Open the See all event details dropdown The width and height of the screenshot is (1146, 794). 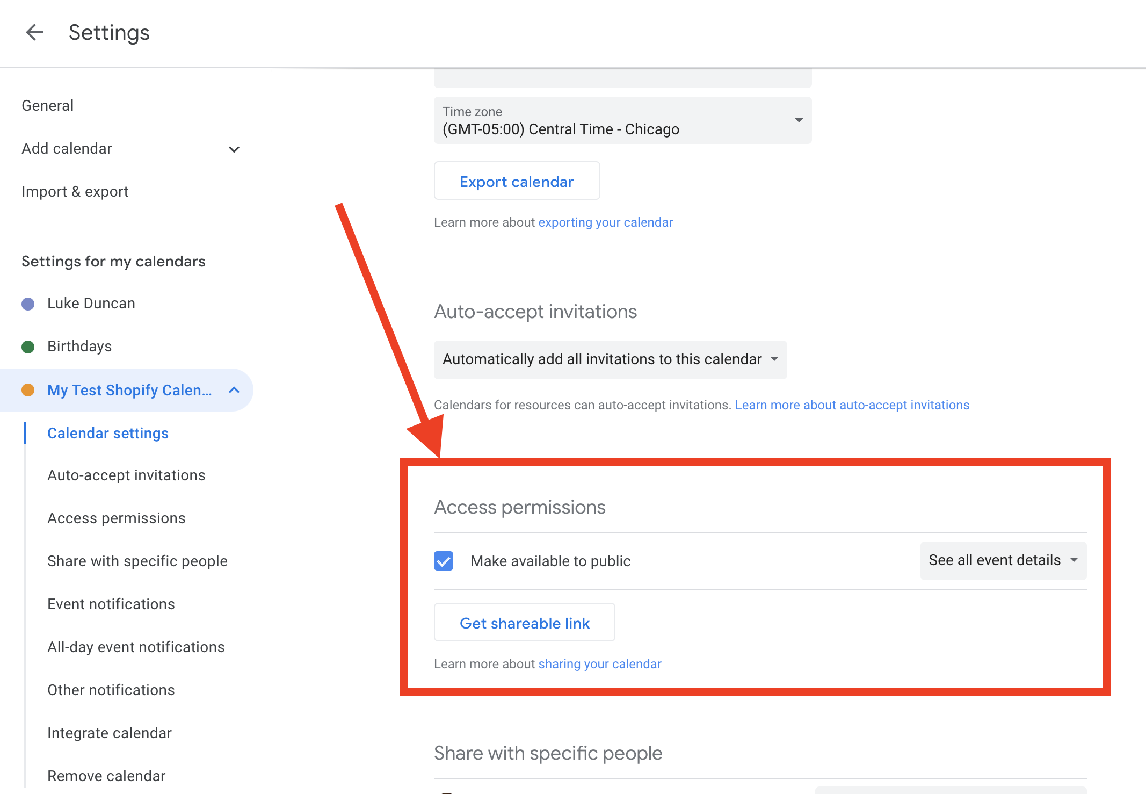pos(1003,560)
